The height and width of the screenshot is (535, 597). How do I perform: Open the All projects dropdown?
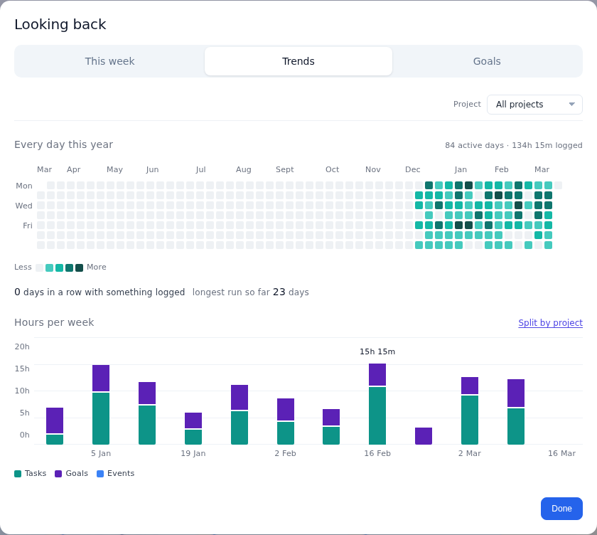point(534,105)
